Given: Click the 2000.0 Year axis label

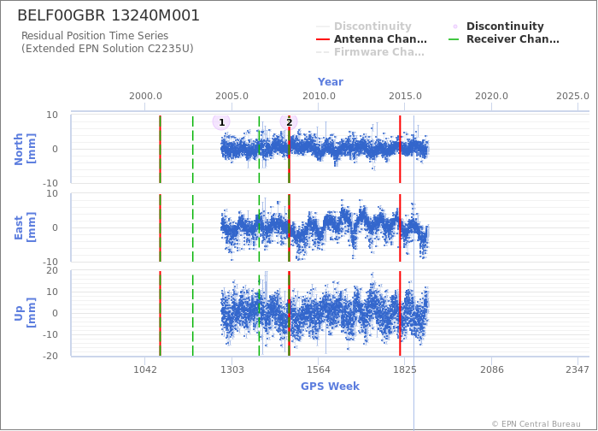Looking at the screenshot, I should [145, 96].
